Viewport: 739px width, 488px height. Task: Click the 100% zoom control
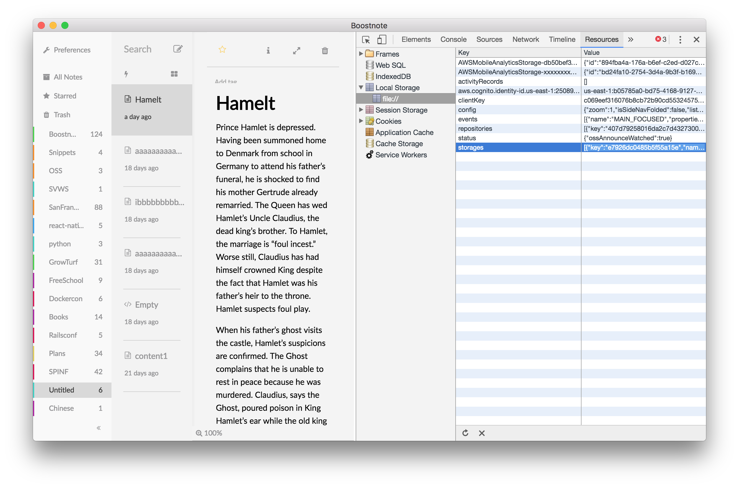click(209, 433)
